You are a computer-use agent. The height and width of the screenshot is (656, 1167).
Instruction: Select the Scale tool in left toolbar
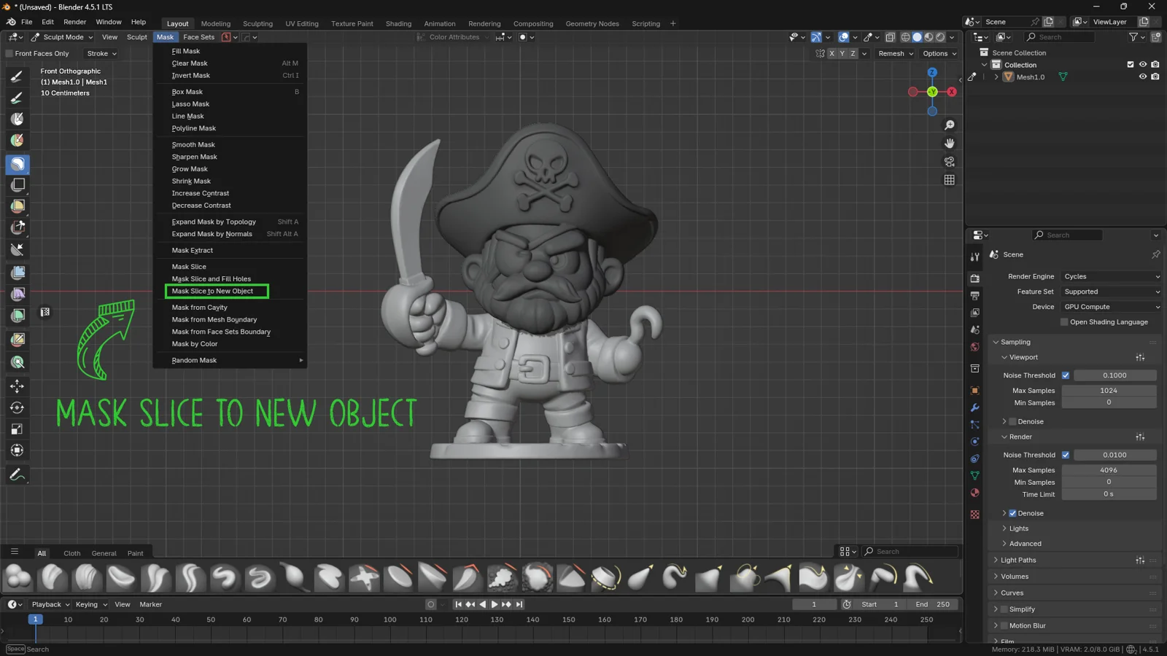tap(18, 429)
